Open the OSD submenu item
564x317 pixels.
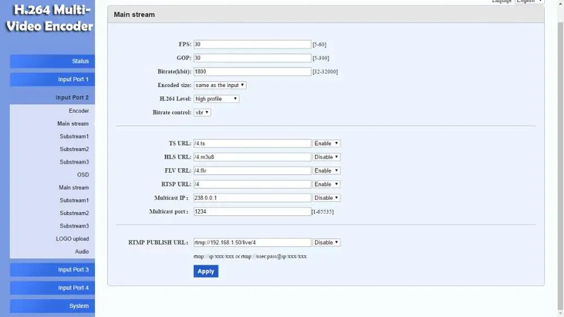(83, 174)
